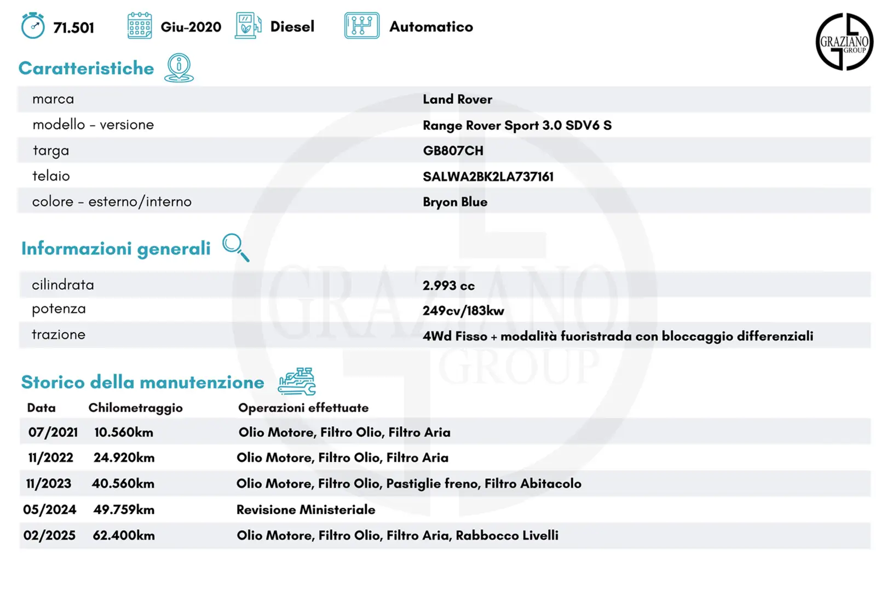Click the Revisione Ministeriale entry
The height and width of the screenshot is (591, 887).
(x=306, y=510)
